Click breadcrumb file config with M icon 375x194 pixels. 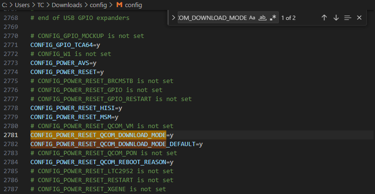[x=129, y=5]
